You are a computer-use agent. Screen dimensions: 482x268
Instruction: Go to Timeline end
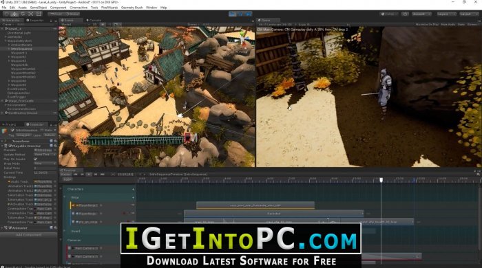tap(103, 174)
